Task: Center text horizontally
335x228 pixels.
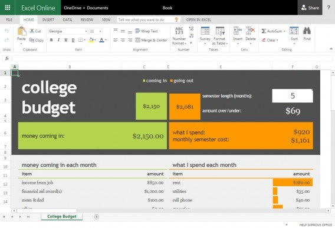Action: point(123,40)
